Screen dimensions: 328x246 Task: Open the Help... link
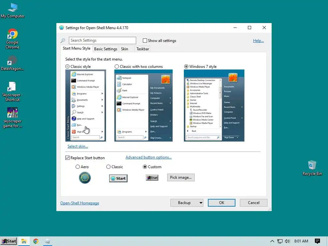pyautogui.click(x=258, y=41)
